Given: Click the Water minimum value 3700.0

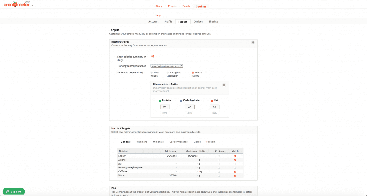Looking at the screenshot, I should pyautogui.click(x=173, y=176).
